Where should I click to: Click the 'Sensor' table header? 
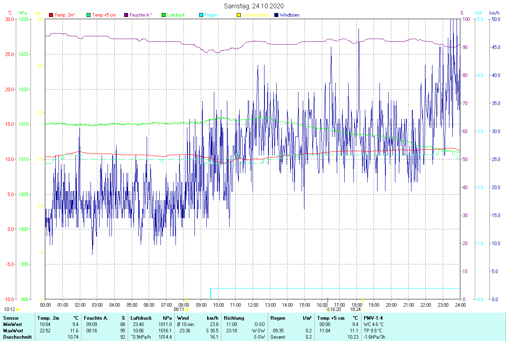(x=10, y=318)
